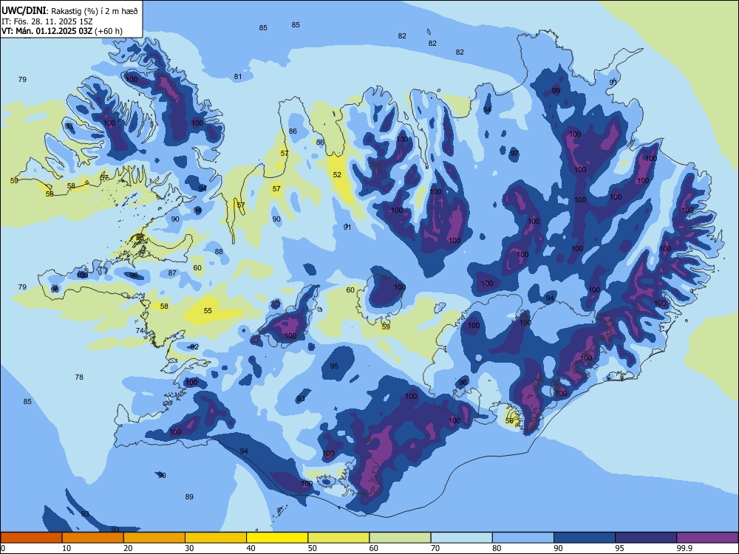The height and width of the screenshot is (554, 739).
Task: Click the legend label '30'
Action: (189, 548)
